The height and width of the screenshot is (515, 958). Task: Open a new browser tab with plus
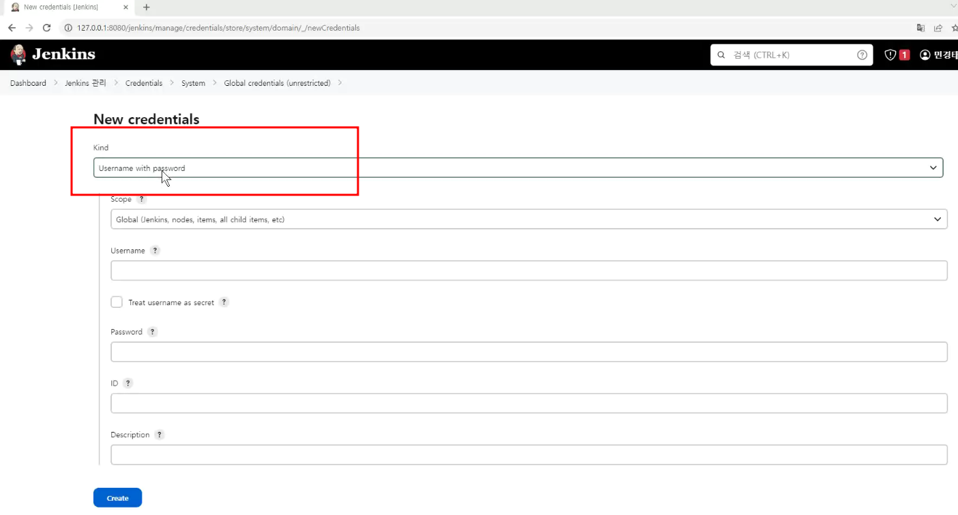click(x=146, y=7)
